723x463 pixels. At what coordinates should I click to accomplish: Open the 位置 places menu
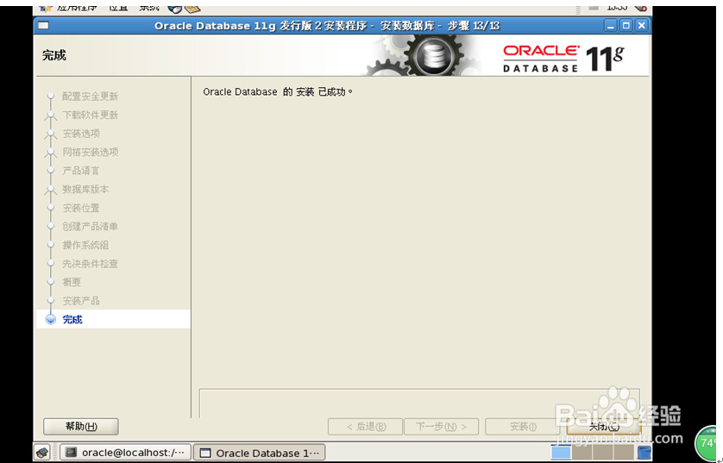pos(118,8)
